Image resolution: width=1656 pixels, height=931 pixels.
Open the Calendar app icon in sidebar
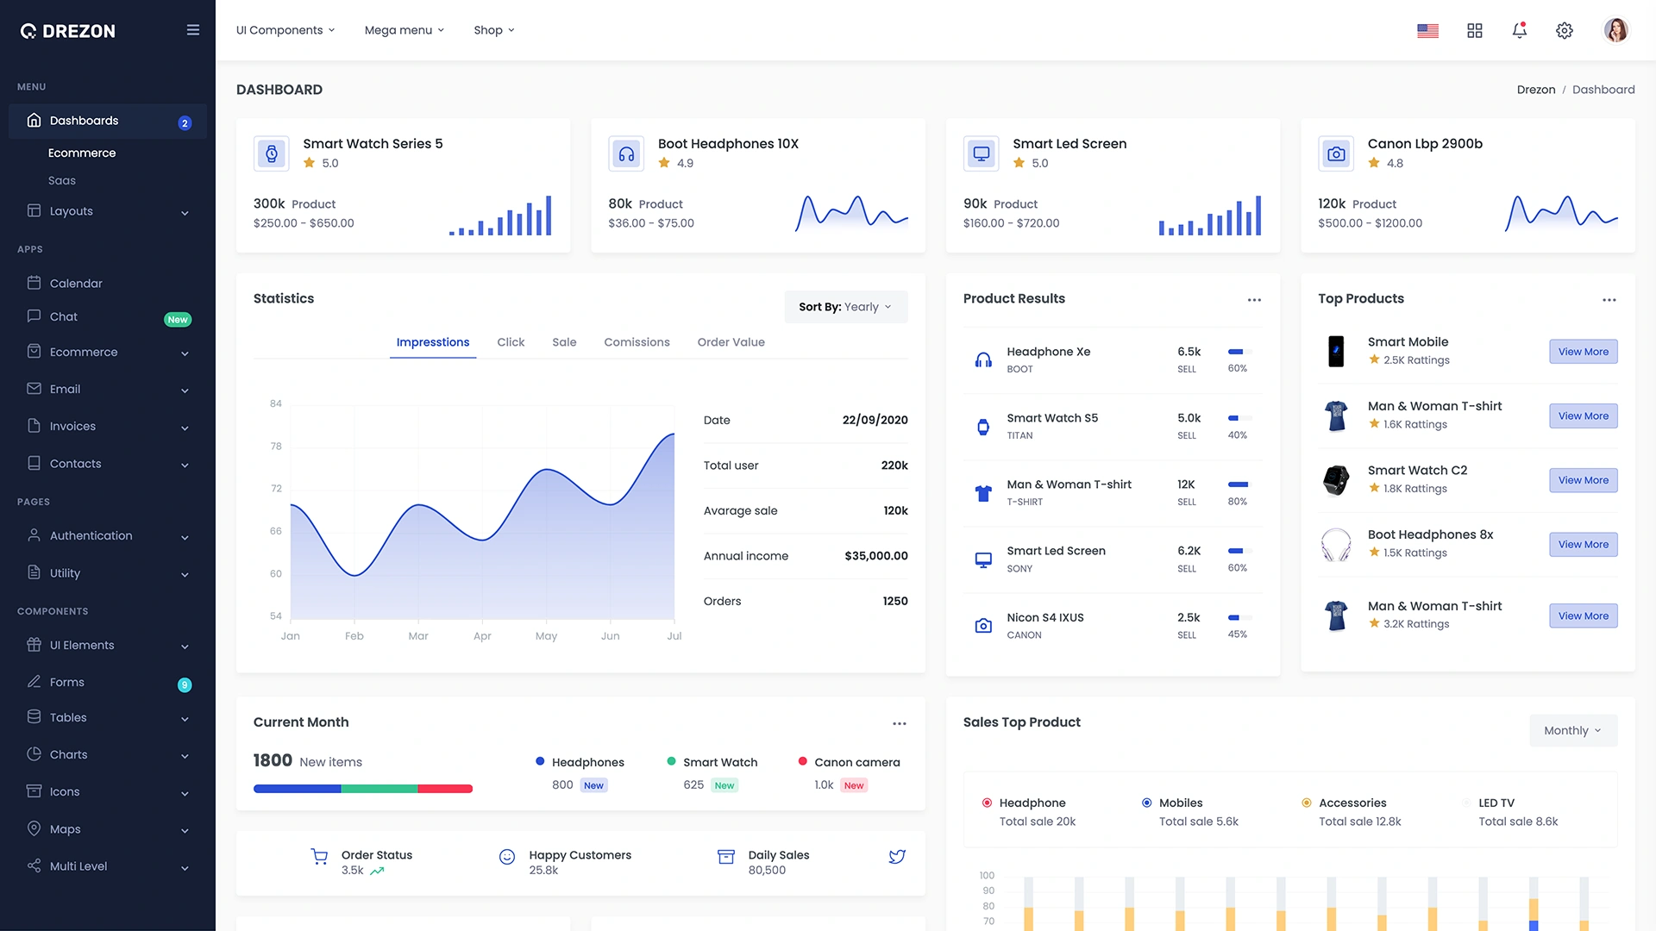(34, 283)
